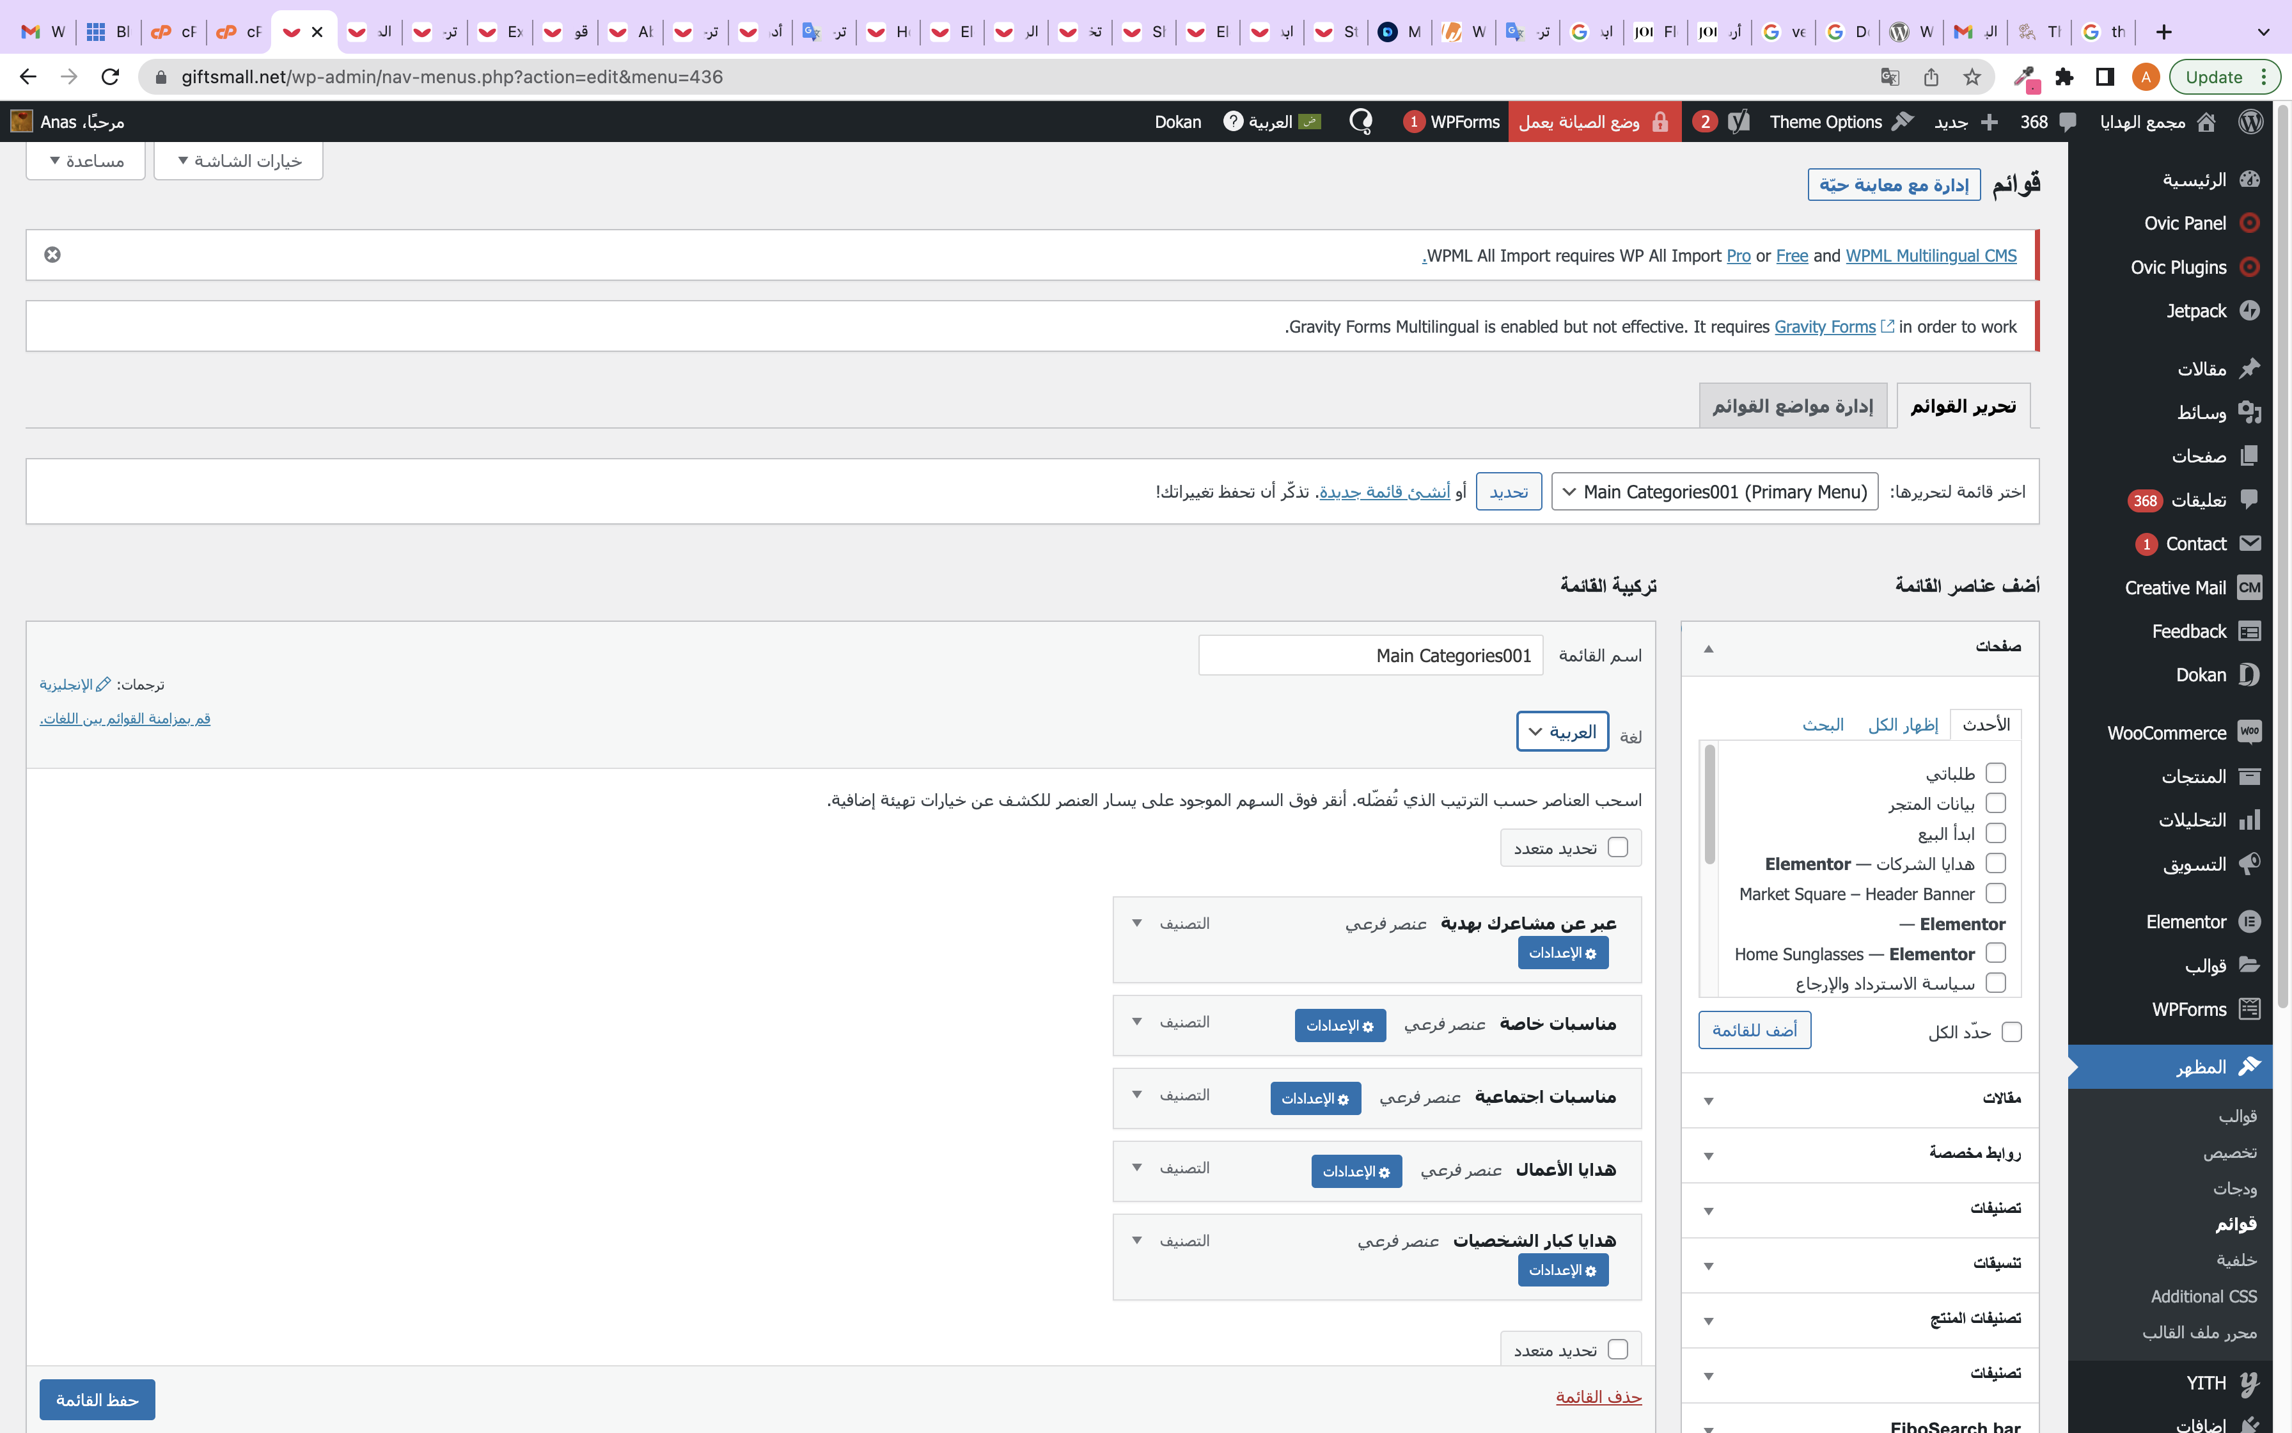Open the WordPress logo menu in admin bar

[2251, 122]
